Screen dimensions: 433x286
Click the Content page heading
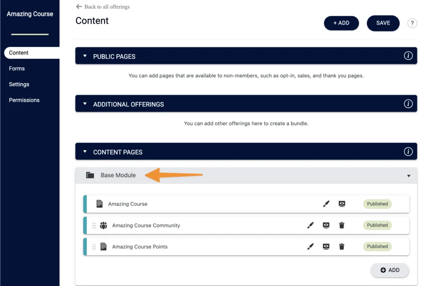[92, 21]
